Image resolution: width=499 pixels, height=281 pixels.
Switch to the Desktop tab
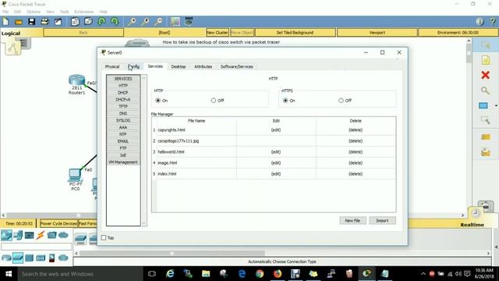coord(179,66)
